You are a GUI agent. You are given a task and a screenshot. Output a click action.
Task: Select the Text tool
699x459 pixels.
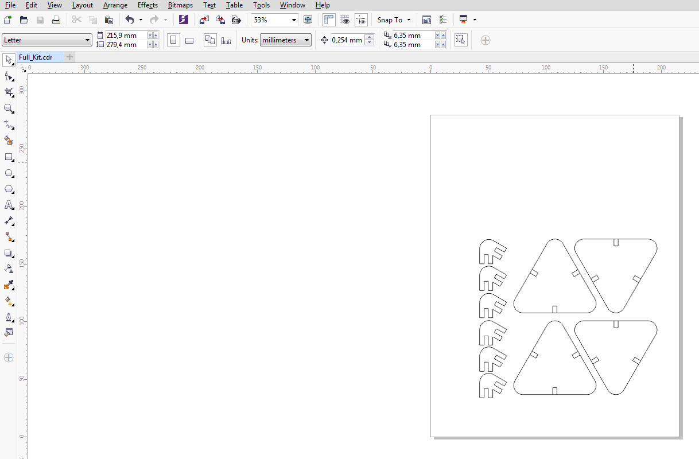[9, 205]
